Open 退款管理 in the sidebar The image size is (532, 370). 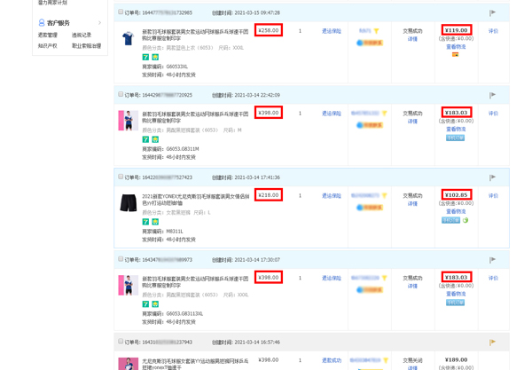(48, 35)
